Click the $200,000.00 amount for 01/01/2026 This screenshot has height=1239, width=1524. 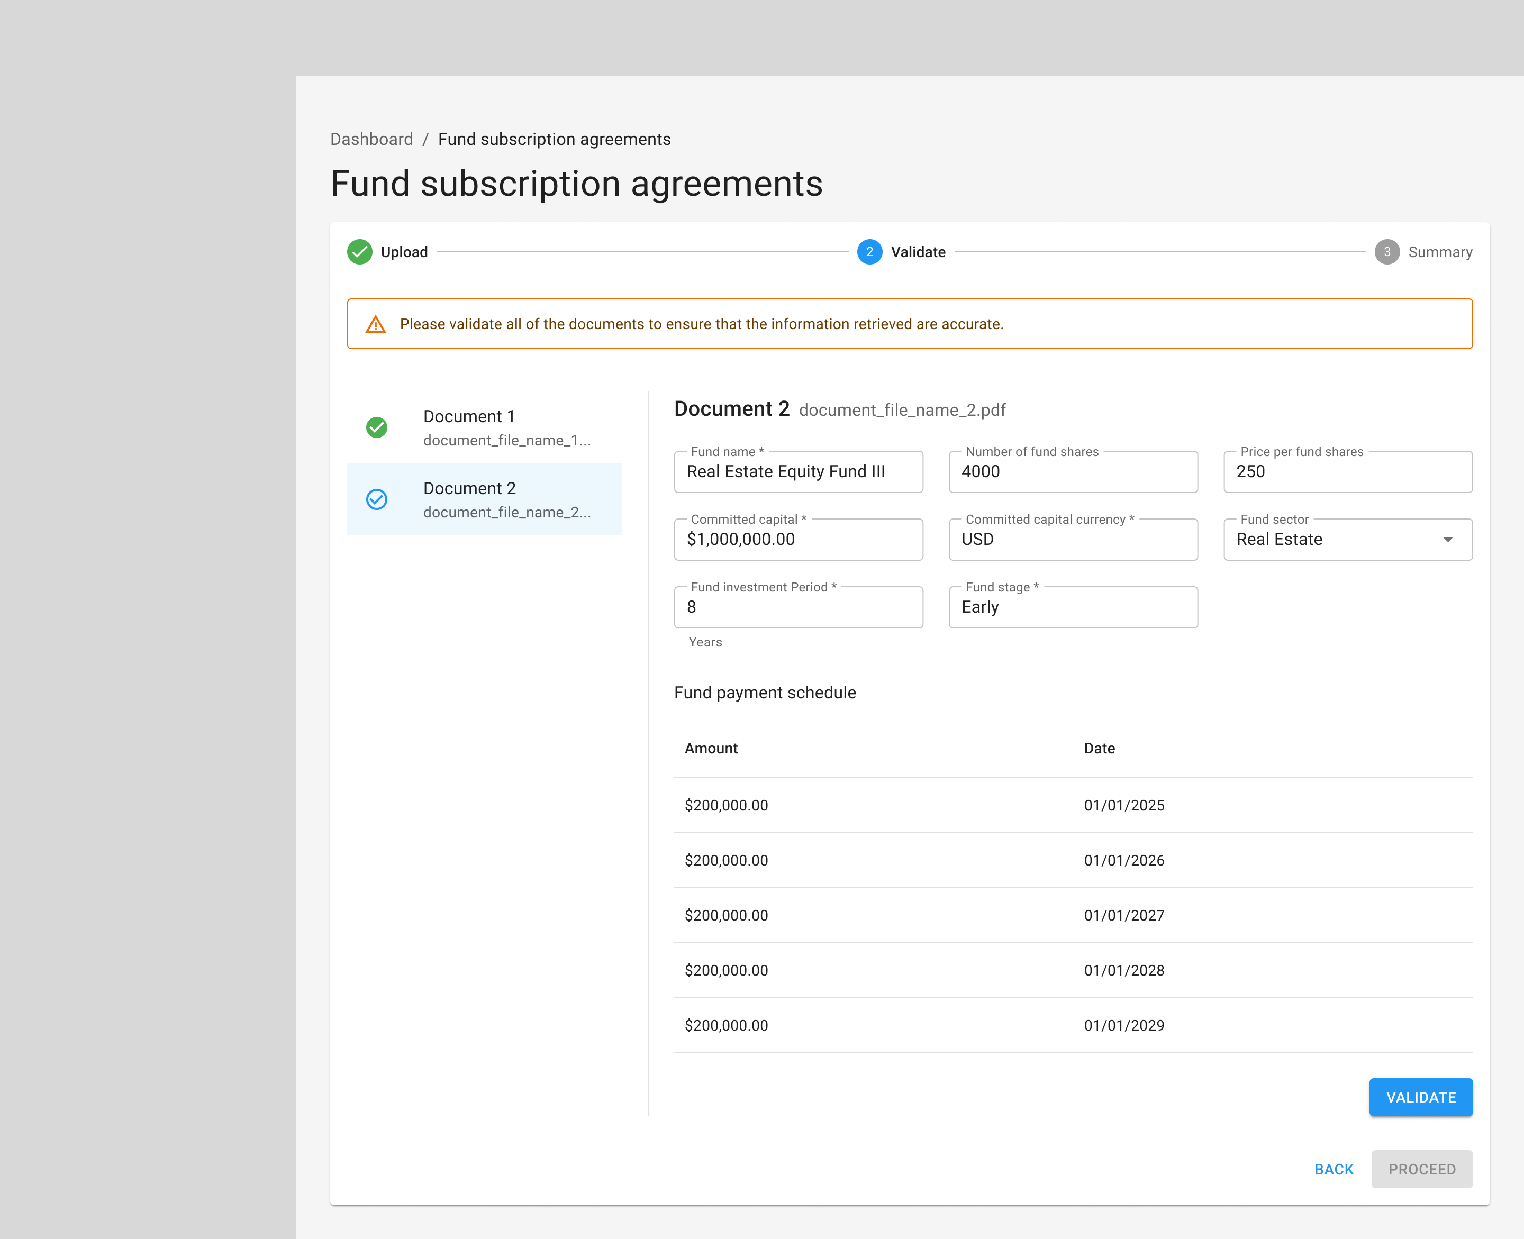[726, 860]
